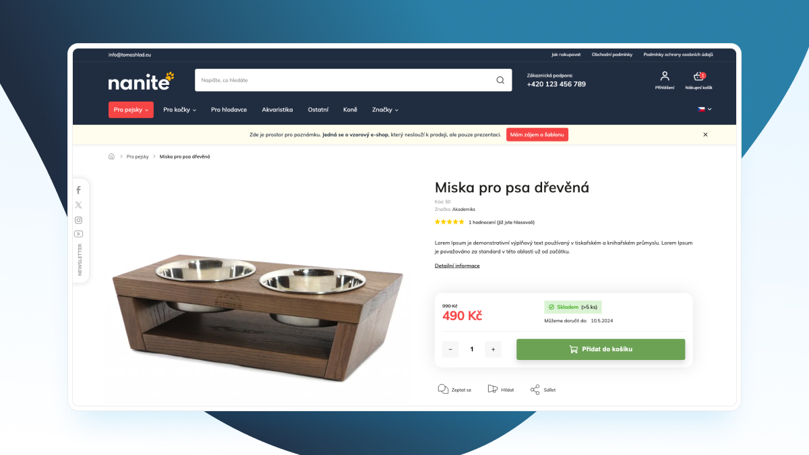Share product via Sdílet icon
The width and height of the screenshot is (809, 455).
coord(535,390)
